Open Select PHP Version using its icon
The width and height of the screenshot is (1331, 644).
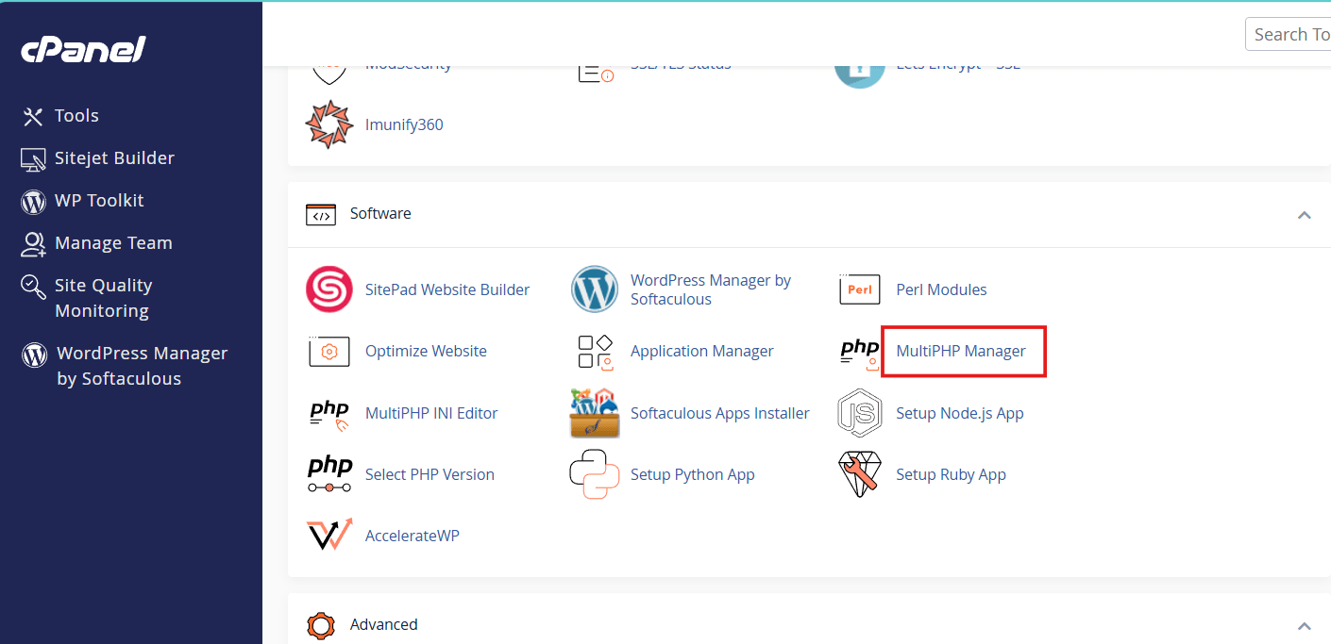pos(329,473)
